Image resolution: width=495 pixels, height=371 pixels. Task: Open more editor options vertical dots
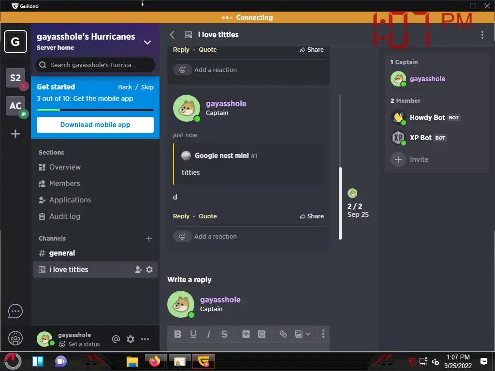point(323,334)
